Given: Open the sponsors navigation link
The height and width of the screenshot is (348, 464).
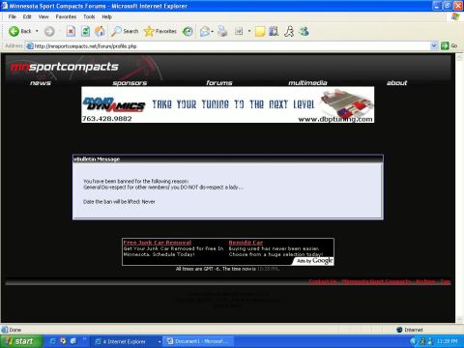Looking at the screenshot, I should click(130, 83).
